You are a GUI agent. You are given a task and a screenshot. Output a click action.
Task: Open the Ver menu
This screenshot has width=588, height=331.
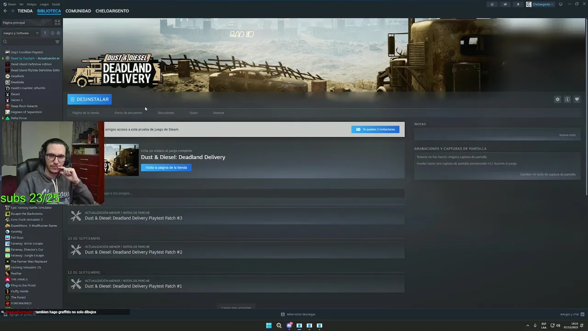coord(21,4)
